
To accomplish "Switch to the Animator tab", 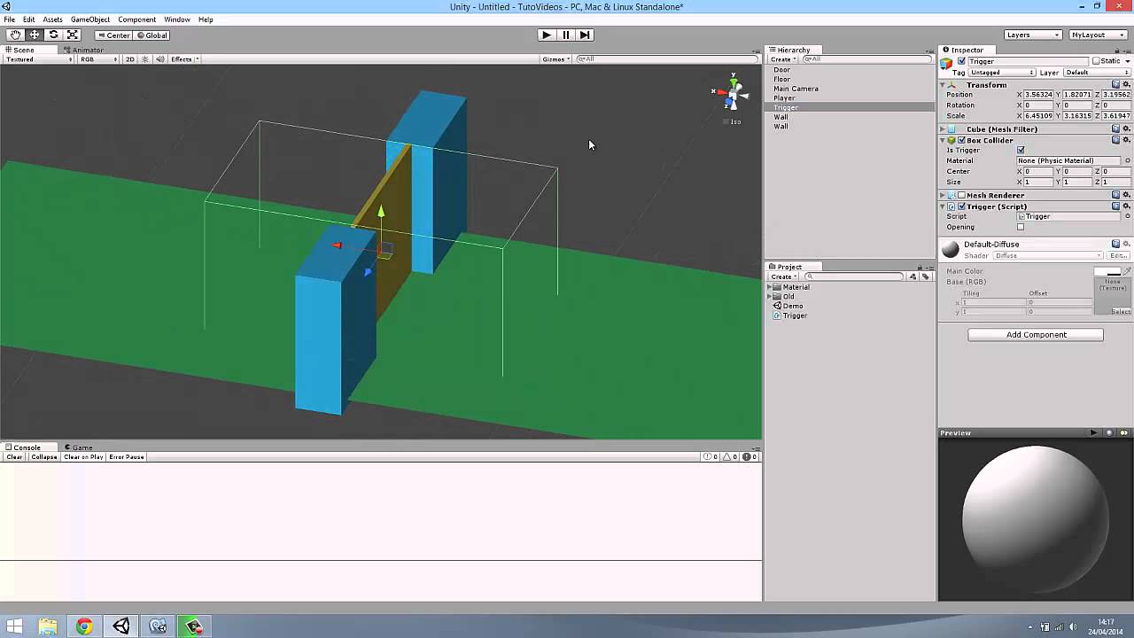I will [84, 51].
